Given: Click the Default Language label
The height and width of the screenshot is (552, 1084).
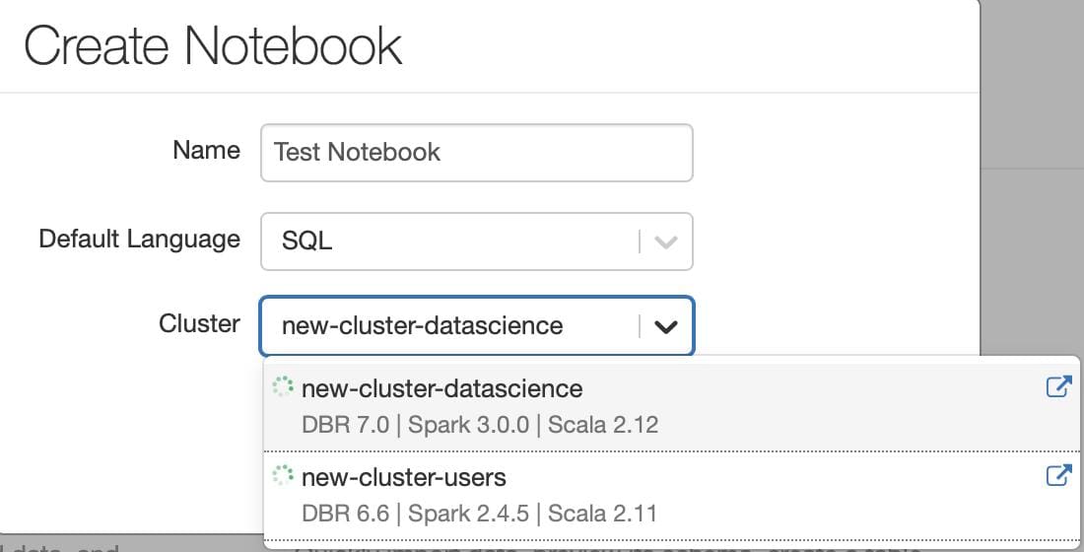Looking at the screenshot, I should pyautogui.click(x=140, y=239).
